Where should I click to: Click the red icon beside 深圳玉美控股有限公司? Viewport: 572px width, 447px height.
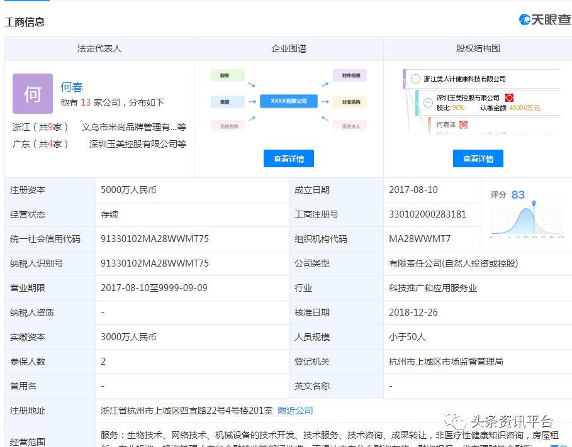click(x=509, y=97)
